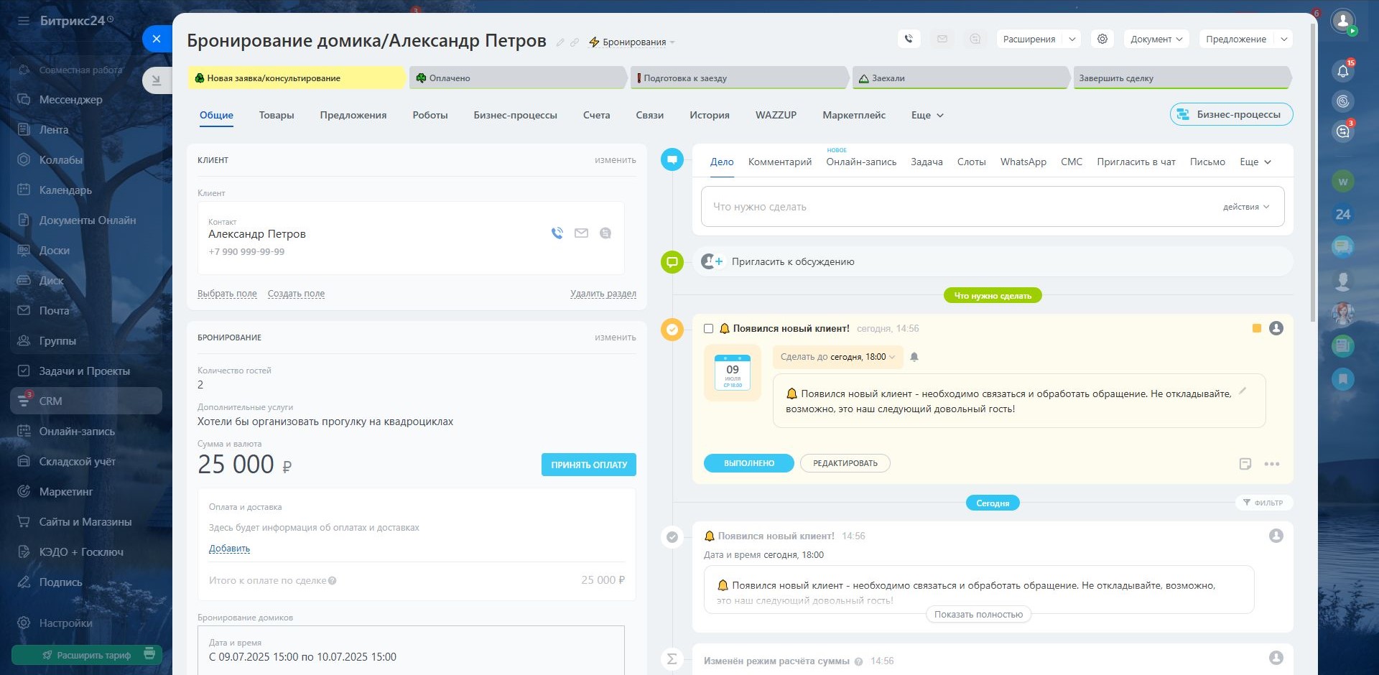
Task: Call contact Александр Петров via phone icon
Action: click(557, 233)
